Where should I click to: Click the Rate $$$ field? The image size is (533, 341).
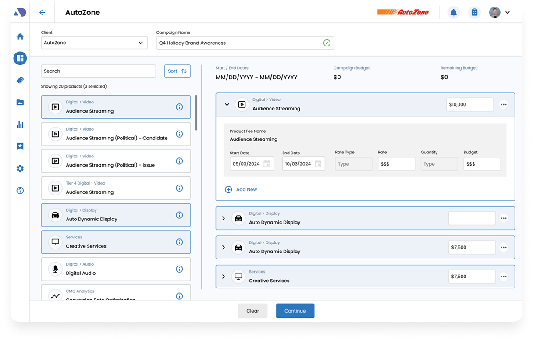click(x=396, y=164)
